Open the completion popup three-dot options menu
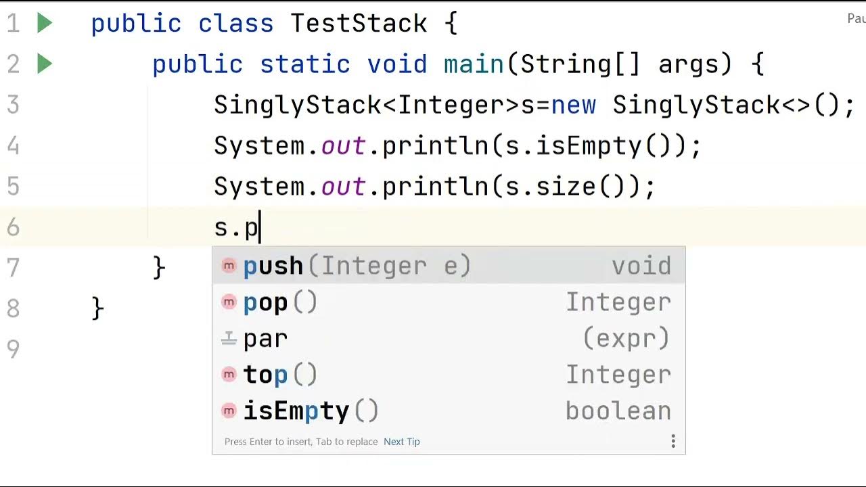This screenshot has height=487, width=866. pyautogui.click(x=673, y=442)
